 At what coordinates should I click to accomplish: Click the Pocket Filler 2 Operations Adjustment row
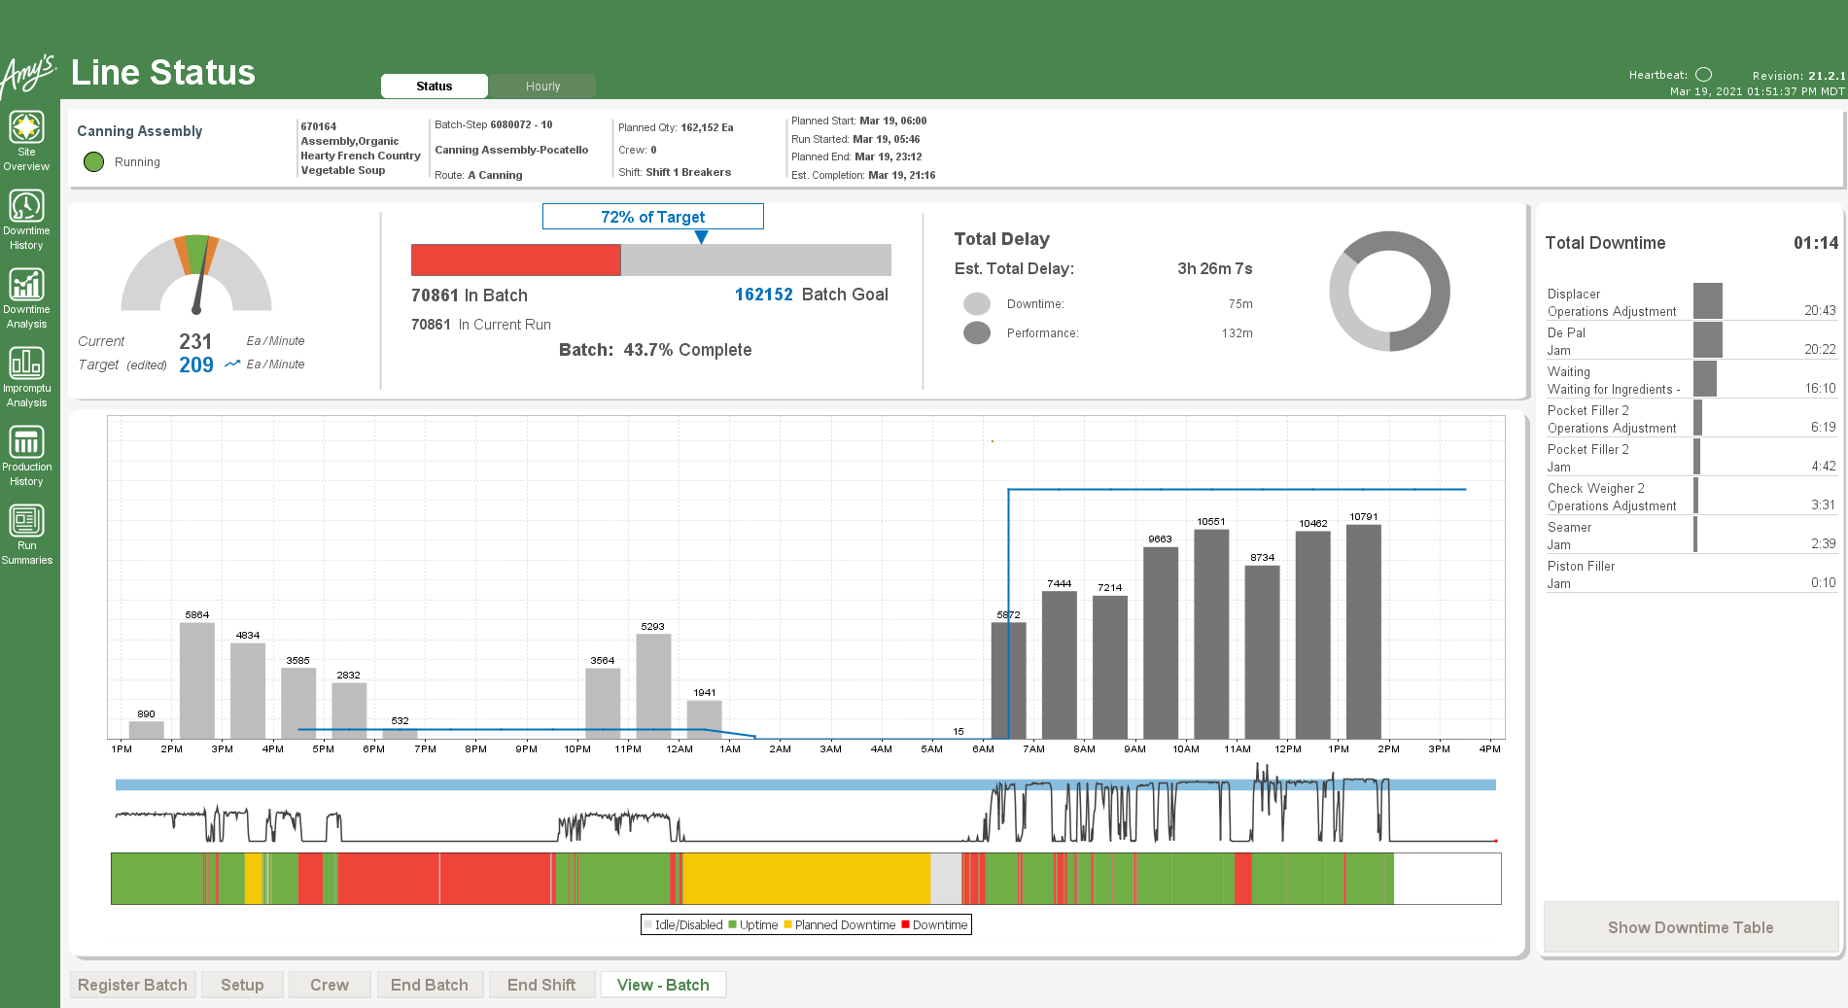click(1691, 418)
